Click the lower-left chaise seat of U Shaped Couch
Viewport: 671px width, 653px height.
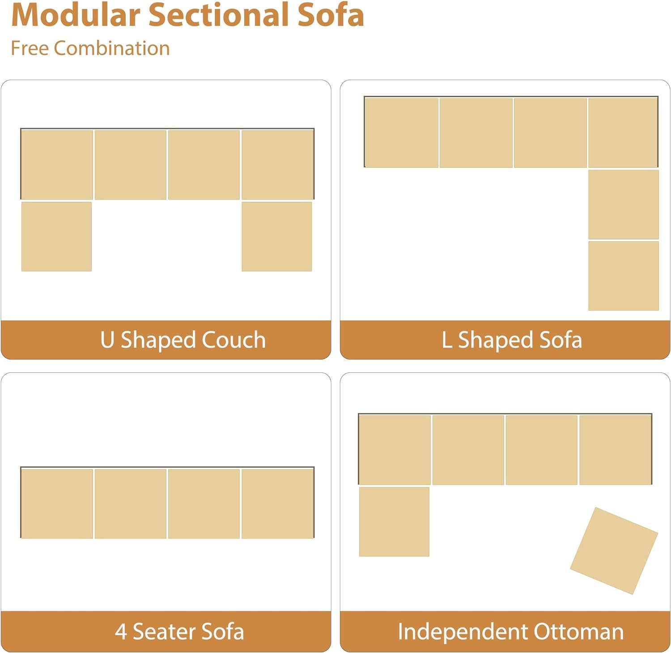pyautogui.click(x=57, y=236)
